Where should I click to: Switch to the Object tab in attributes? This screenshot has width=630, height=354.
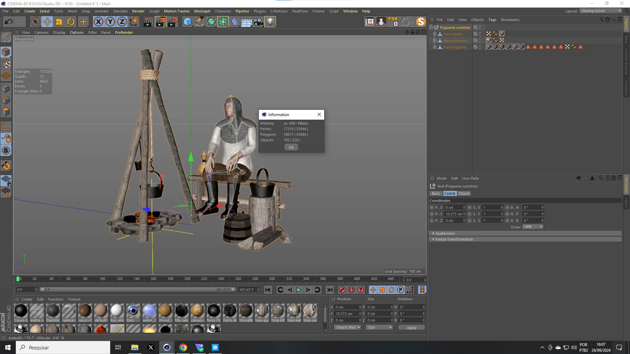point(464,193)
